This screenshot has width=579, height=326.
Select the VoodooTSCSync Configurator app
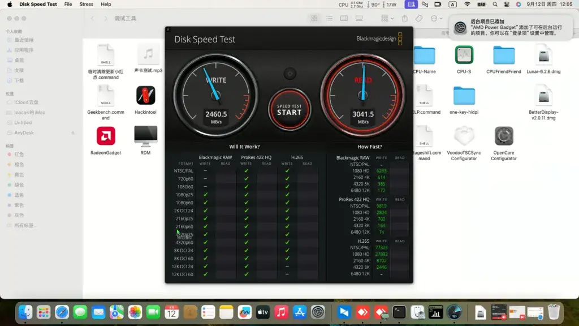464,136
